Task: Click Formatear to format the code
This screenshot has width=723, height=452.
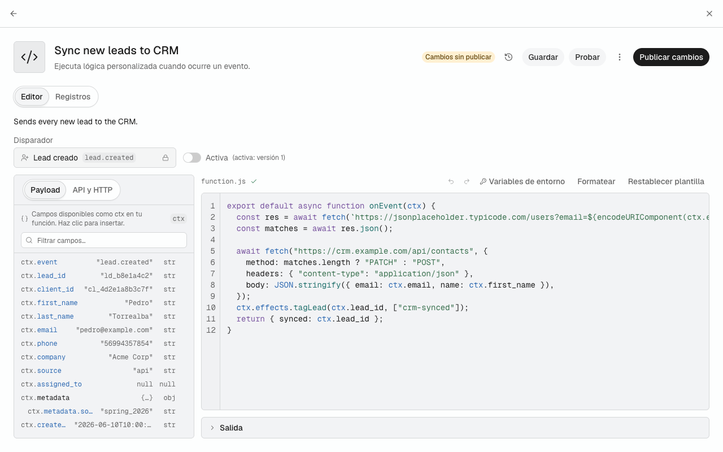Action: pyautogui.click(x=596, y=181)
